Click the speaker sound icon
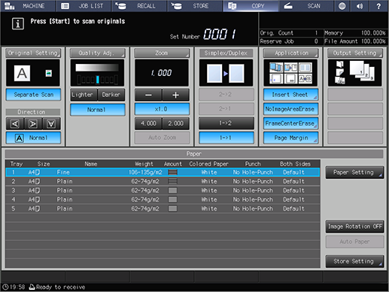The height and width of the screenshot is (292, 389). [x=360, y=6]
